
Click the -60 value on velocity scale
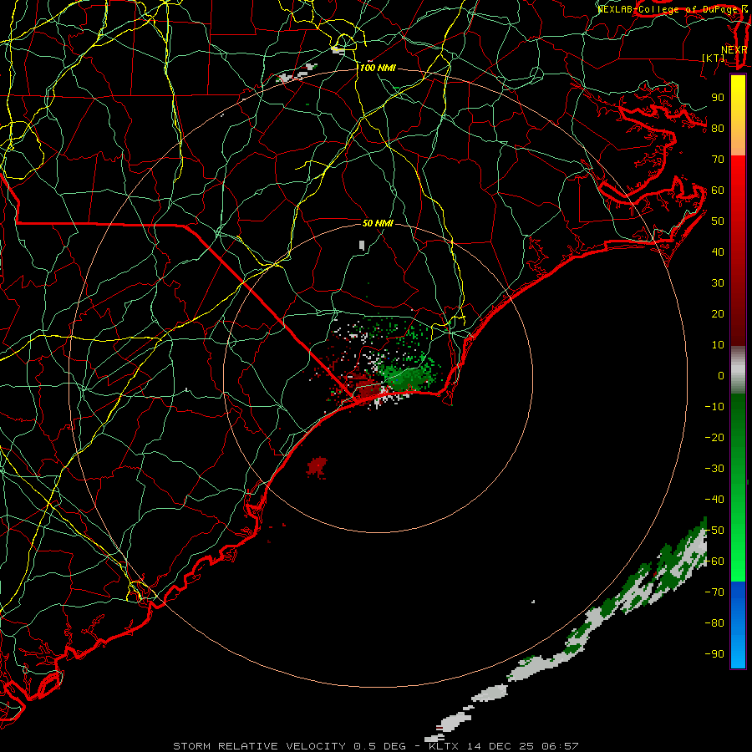[714, 561]
